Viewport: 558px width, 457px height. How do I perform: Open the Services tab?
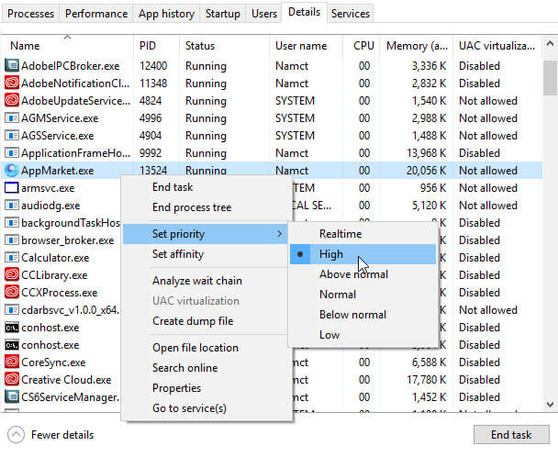point(350,14)
